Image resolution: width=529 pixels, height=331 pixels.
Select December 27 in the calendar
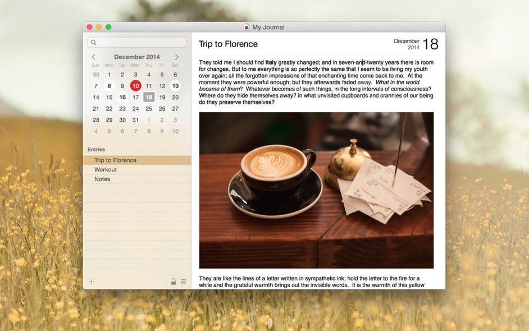tap(175, 109)
